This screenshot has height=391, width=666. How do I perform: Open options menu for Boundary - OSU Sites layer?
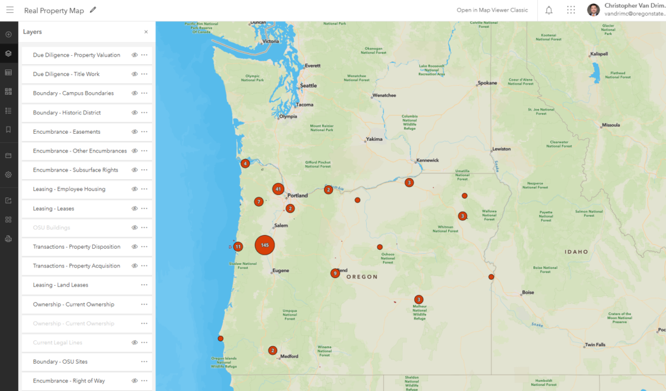144,362
